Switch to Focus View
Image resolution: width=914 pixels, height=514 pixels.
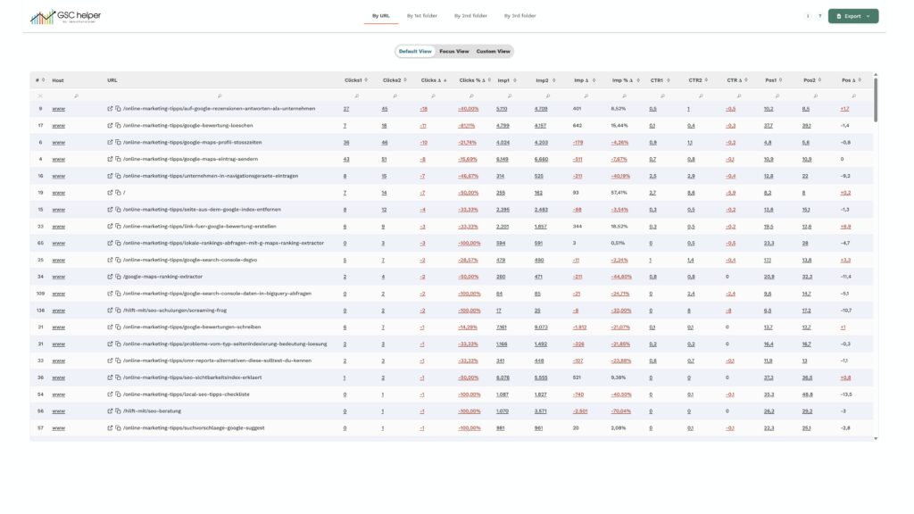pos(453,52)
